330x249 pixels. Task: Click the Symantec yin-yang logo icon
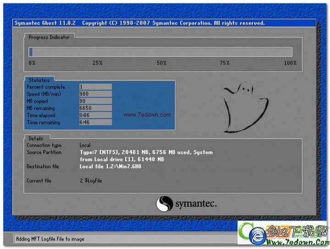pyautogui.click(x=165, y=204)
